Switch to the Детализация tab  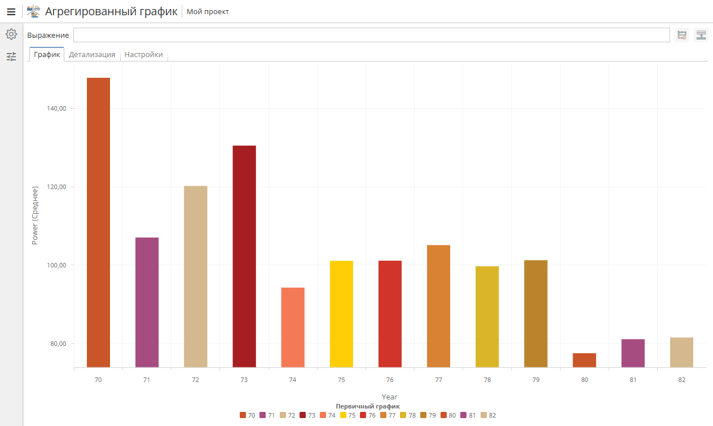(x=91, y=55)
